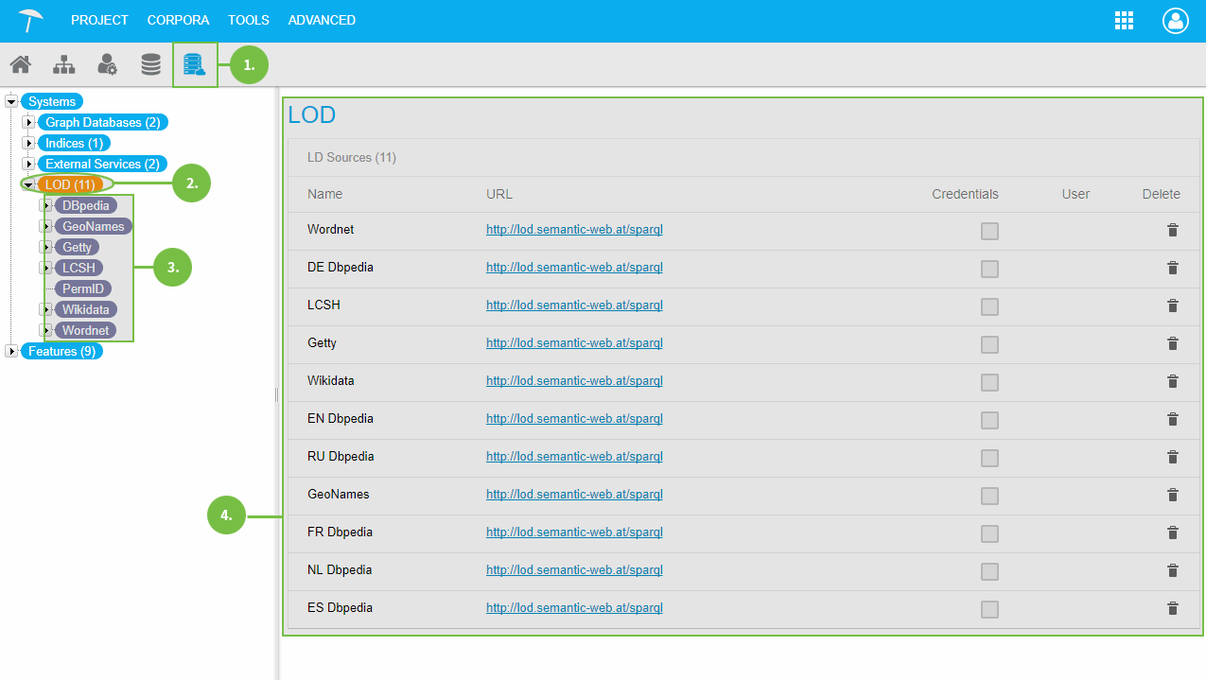Screen dimensions: 1206x681
Task: Enable credentials checkbox for Wordnet
Action: pyautogui.click(x=989, y=231)
